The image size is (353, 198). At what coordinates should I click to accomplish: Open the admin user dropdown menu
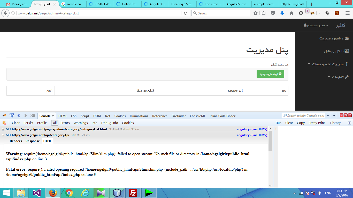click(x=316, y=25)
